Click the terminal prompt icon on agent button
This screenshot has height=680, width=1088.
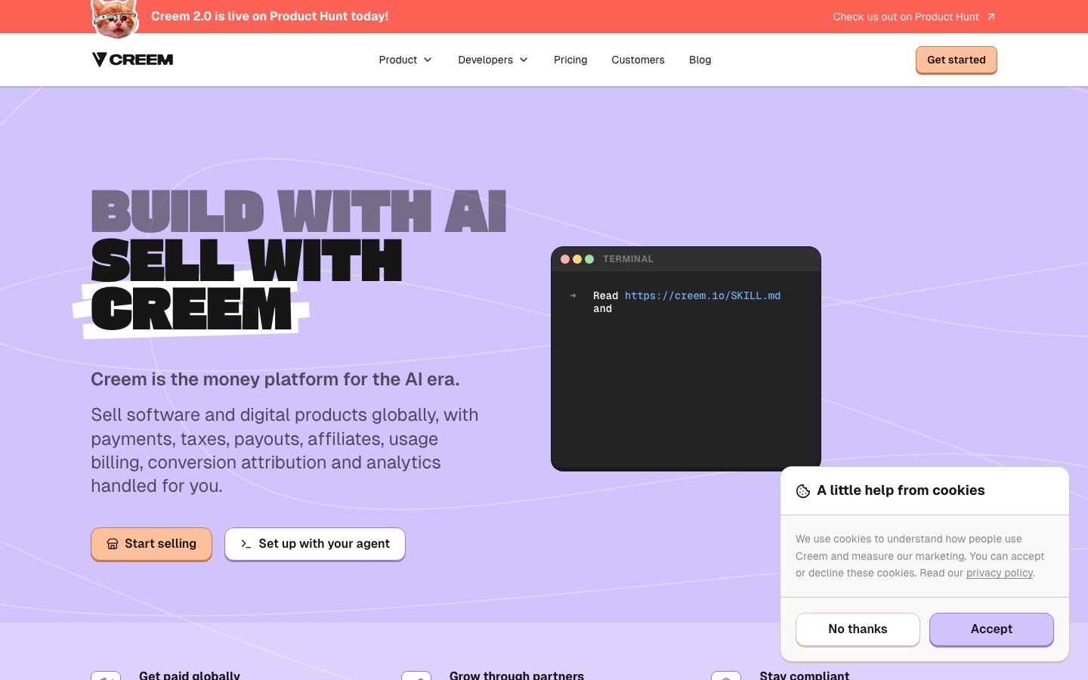click(246, 544)
